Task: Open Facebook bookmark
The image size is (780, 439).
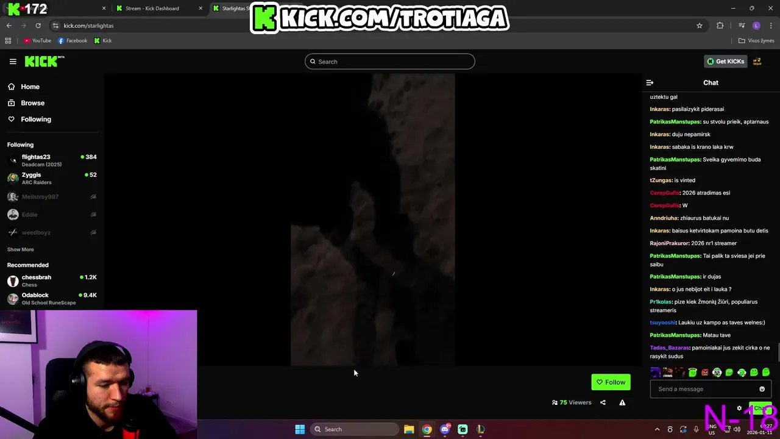Action: tap(73, 41)
